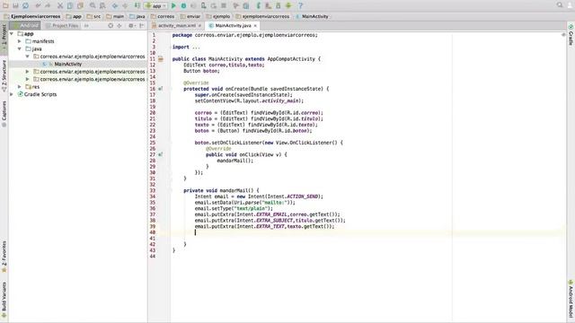Select MainActivity in the project tree

tap(68, 64)
